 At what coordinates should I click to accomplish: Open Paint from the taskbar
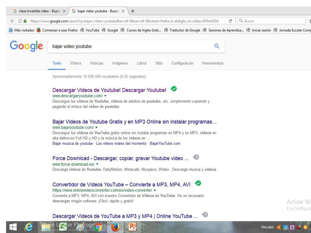click(x=80, y=227)
